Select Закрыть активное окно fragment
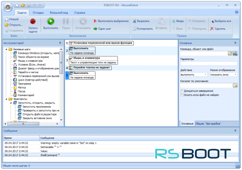 [x=35, y=118]
